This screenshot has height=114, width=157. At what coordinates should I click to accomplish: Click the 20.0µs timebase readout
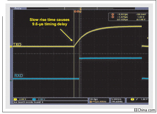click(94, 99)
